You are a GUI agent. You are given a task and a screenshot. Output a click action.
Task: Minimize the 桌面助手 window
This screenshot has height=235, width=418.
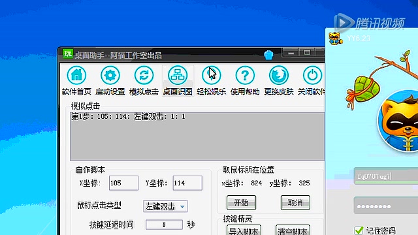pyautogui.click(x=291, y=53)
